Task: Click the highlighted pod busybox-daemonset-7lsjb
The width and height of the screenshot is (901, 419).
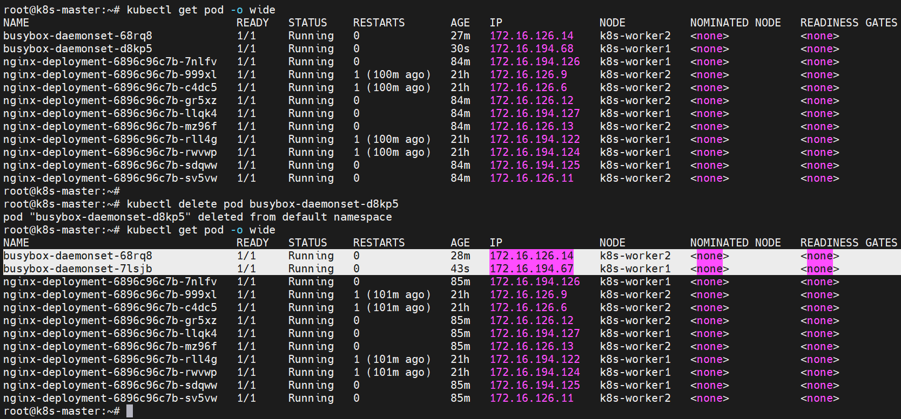Action: coord(78,269)
